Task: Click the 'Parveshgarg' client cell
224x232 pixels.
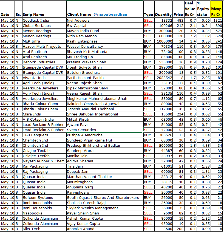Action: [105, 192]
